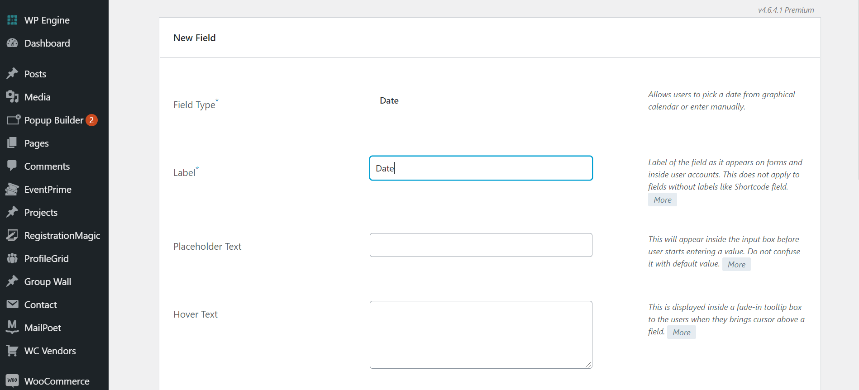Open Popup Builder icon in sidebar
859x390 pixels.
[13, 120]
